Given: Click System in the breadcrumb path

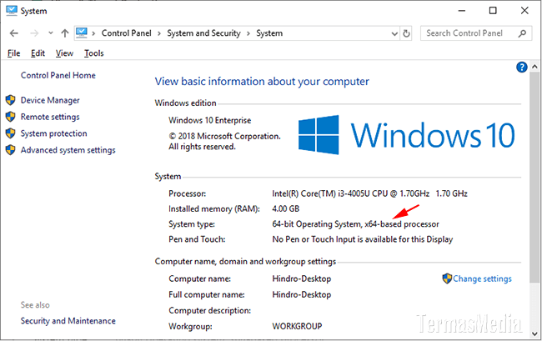Looking at the screenshot, I should 269,33.
